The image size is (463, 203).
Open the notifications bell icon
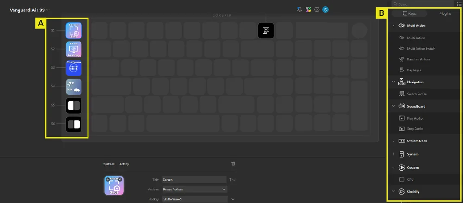click(300, 9)
